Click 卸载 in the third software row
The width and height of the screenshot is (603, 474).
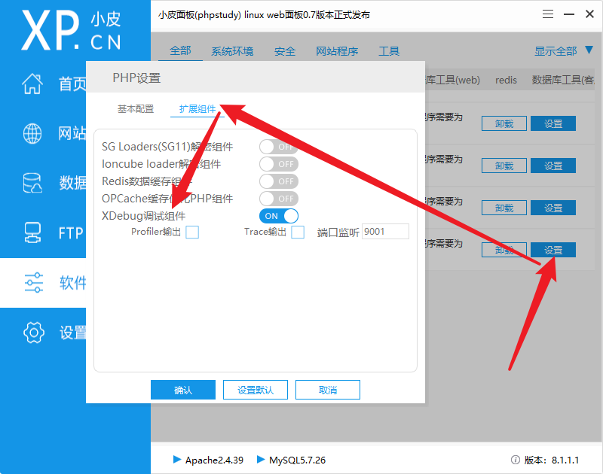504,208
